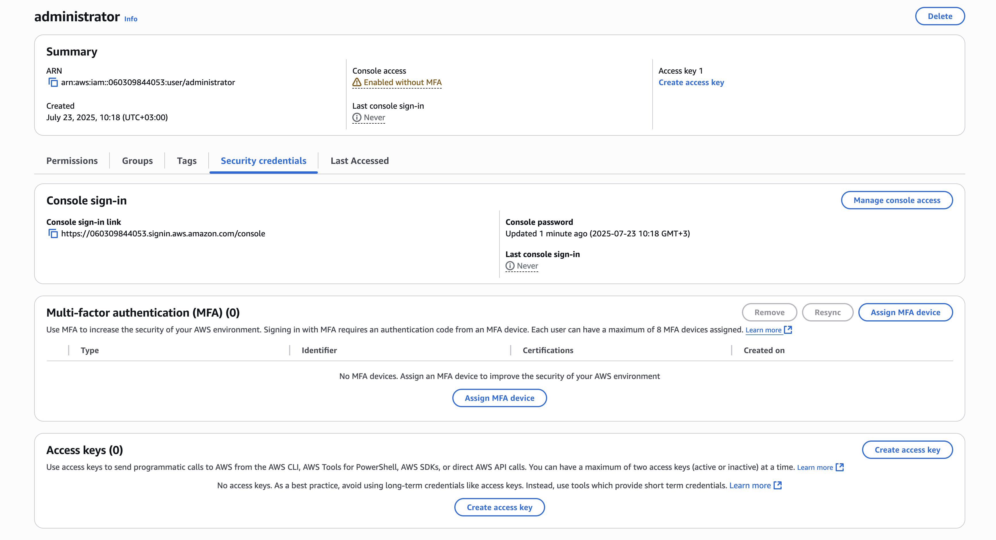Open the Permissions tab

(x=72, y=160)
